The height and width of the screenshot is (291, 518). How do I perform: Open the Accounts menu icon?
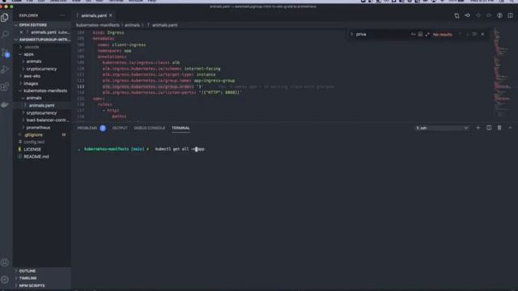[x=5, y=263]
